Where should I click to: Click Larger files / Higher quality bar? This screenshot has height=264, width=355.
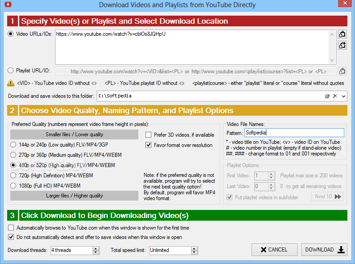74,196
